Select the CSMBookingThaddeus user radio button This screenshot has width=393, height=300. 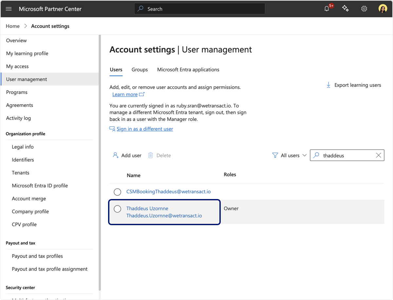coord(117,192)
